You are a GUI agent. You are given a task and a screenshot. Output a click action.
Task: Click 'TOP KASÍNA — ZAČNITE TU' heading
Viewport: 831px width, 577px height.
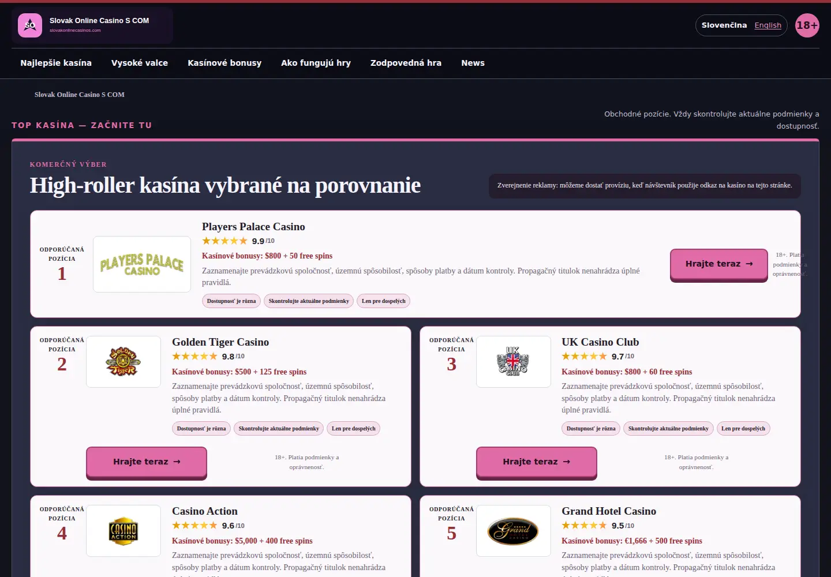82,125
